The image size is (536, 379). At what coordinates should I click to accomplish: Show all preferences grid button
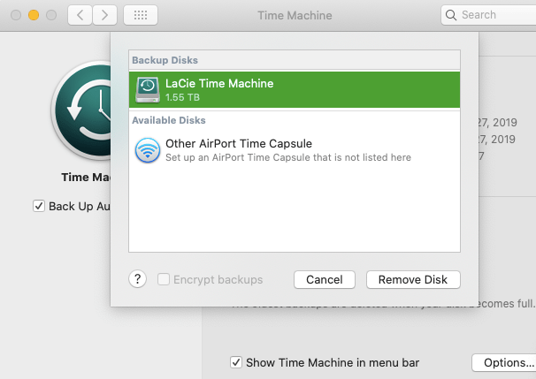pos(141,15)
